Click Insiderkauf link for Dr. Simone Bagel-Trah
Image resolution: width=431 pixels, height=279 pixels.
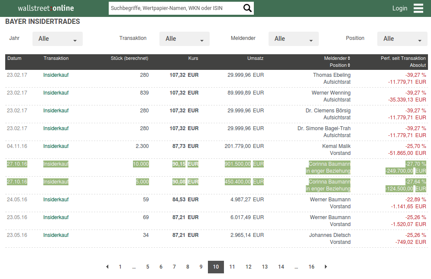coord(56,128)
